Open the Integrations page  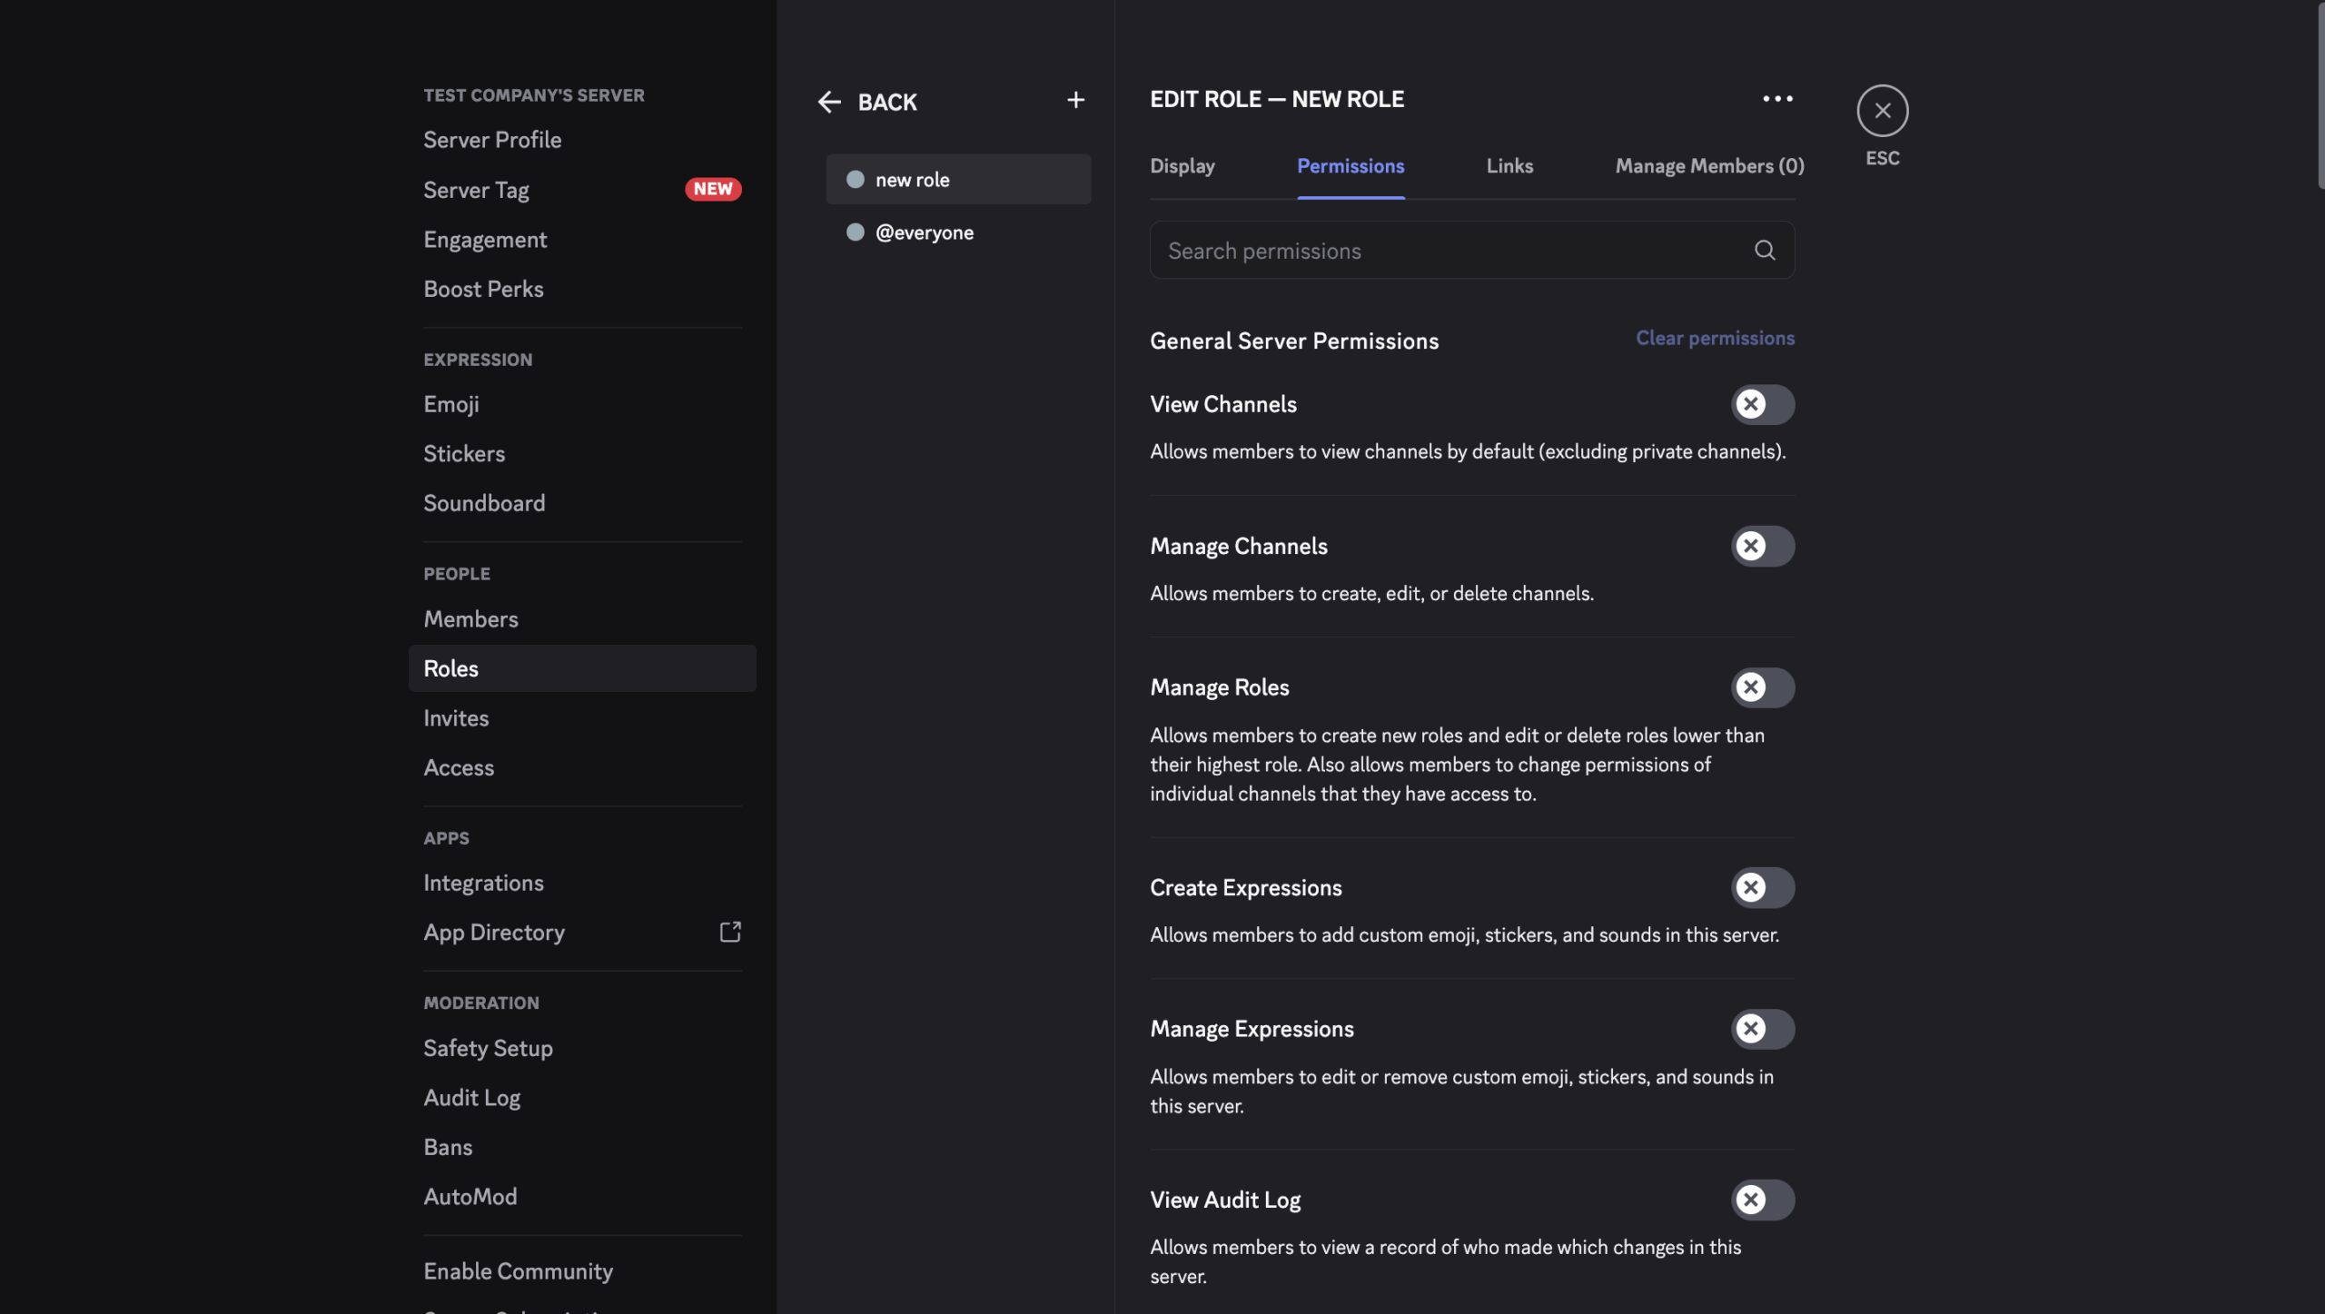tap(582, 882)
